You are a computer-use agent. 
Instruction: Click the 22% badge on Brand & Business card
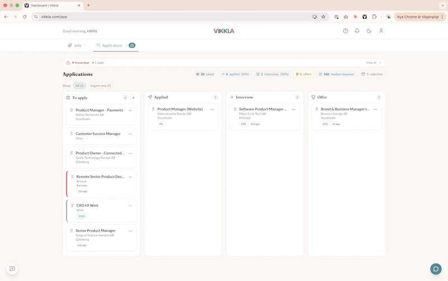tap(325, 124)
